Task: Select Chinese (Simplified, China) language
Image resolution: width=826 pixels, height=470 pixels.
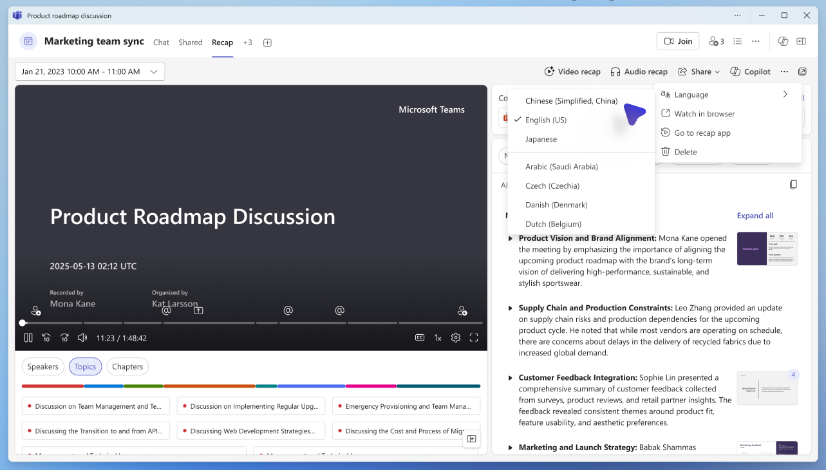Action: click(x=581, y=100)
